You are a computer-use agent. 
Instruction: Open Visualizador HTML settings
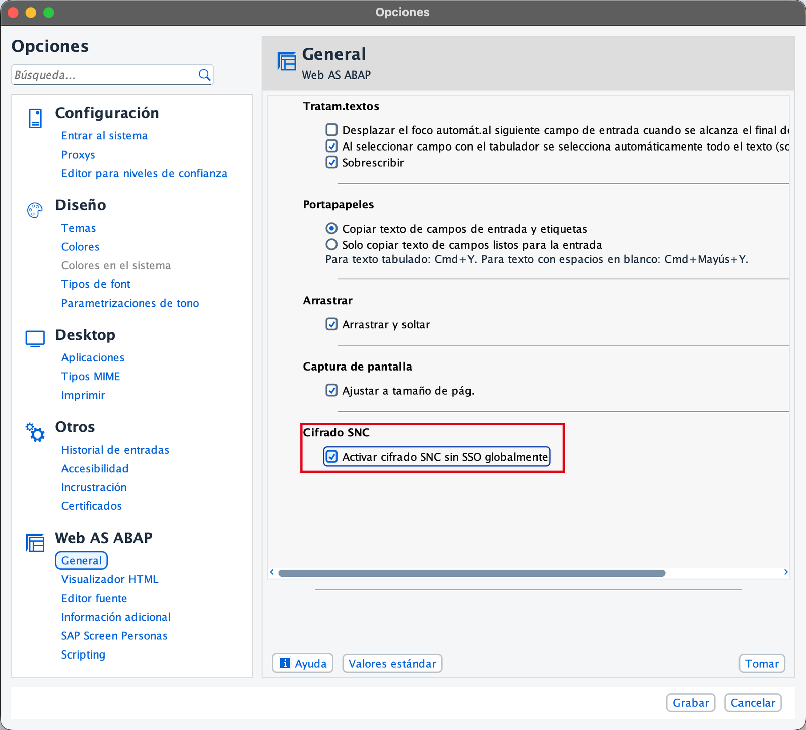(x=110, y=579)
